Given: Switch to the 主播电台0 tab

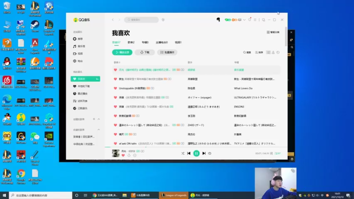Looking at the screenshot, I should 162,42.
